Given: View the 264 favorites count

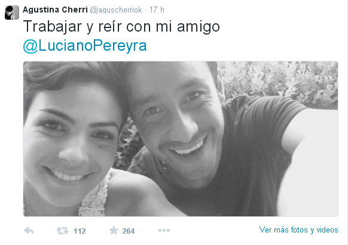Looking at the screenshot, I should pyautogui.click(x=129, y=231).
